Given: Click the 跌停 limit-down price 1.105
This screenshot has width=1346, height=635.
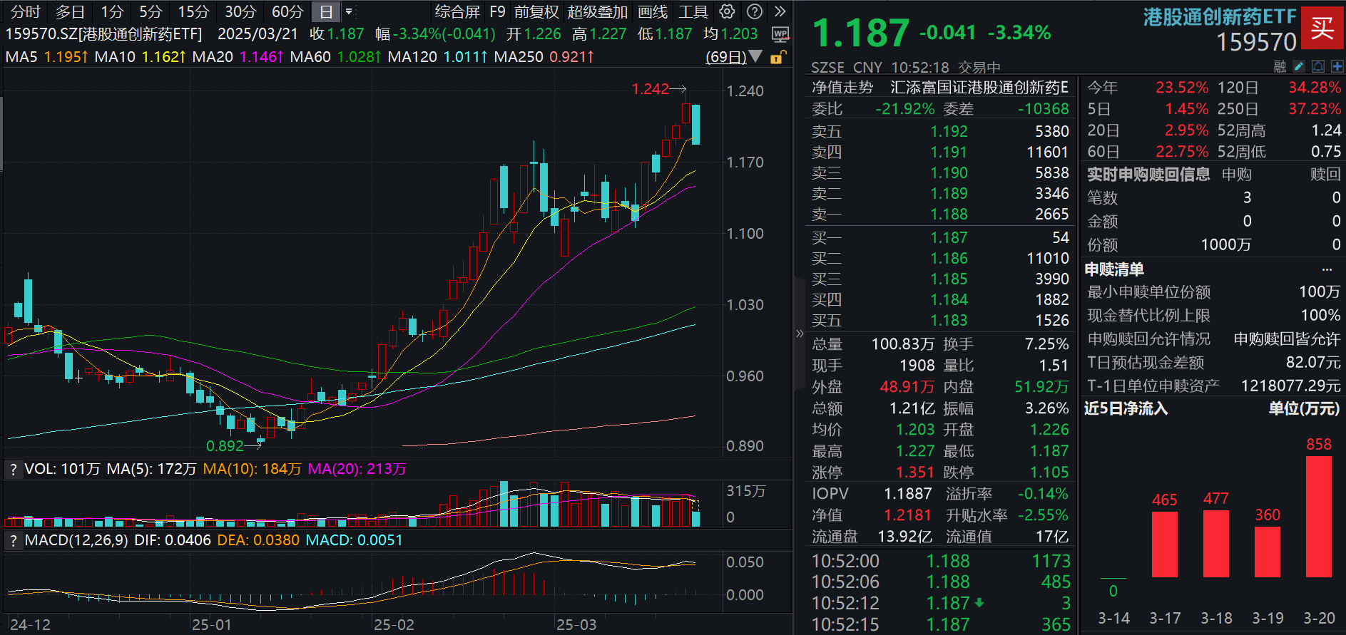Looking at the screenshot, I should pyautogui.click(x=1049, y=472).
